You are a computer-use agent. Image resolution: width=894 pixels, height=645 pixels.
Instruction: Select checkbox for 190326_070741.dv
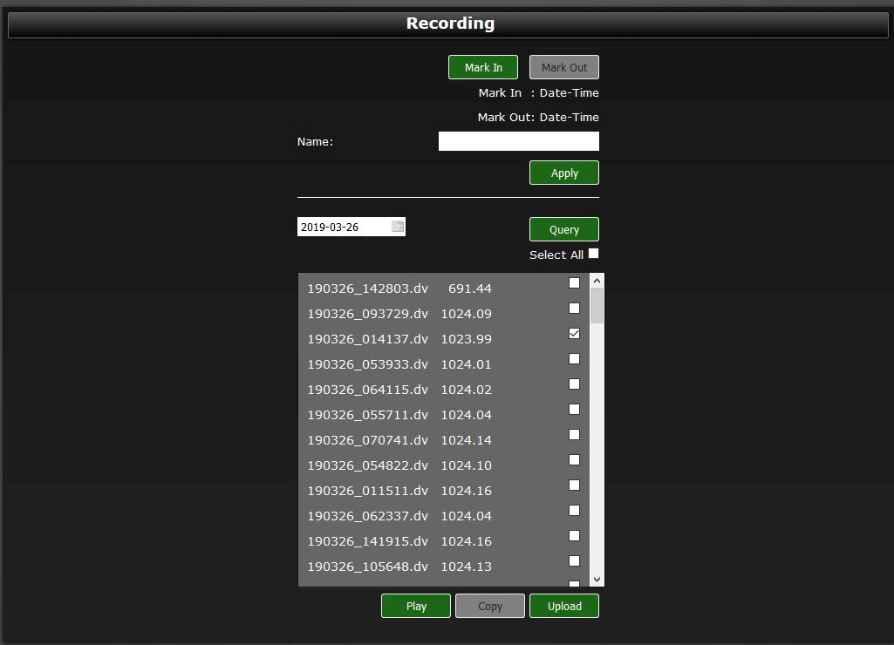coord(574,434)
